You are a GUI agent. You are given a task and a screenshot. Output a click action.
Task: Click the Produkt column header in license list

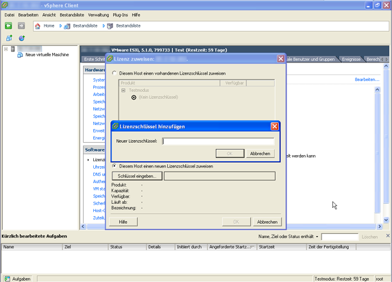point(169,83)
